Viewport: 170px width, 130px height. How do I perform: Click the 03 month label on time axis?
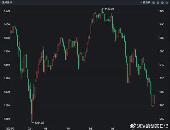(x=46, y=129)
